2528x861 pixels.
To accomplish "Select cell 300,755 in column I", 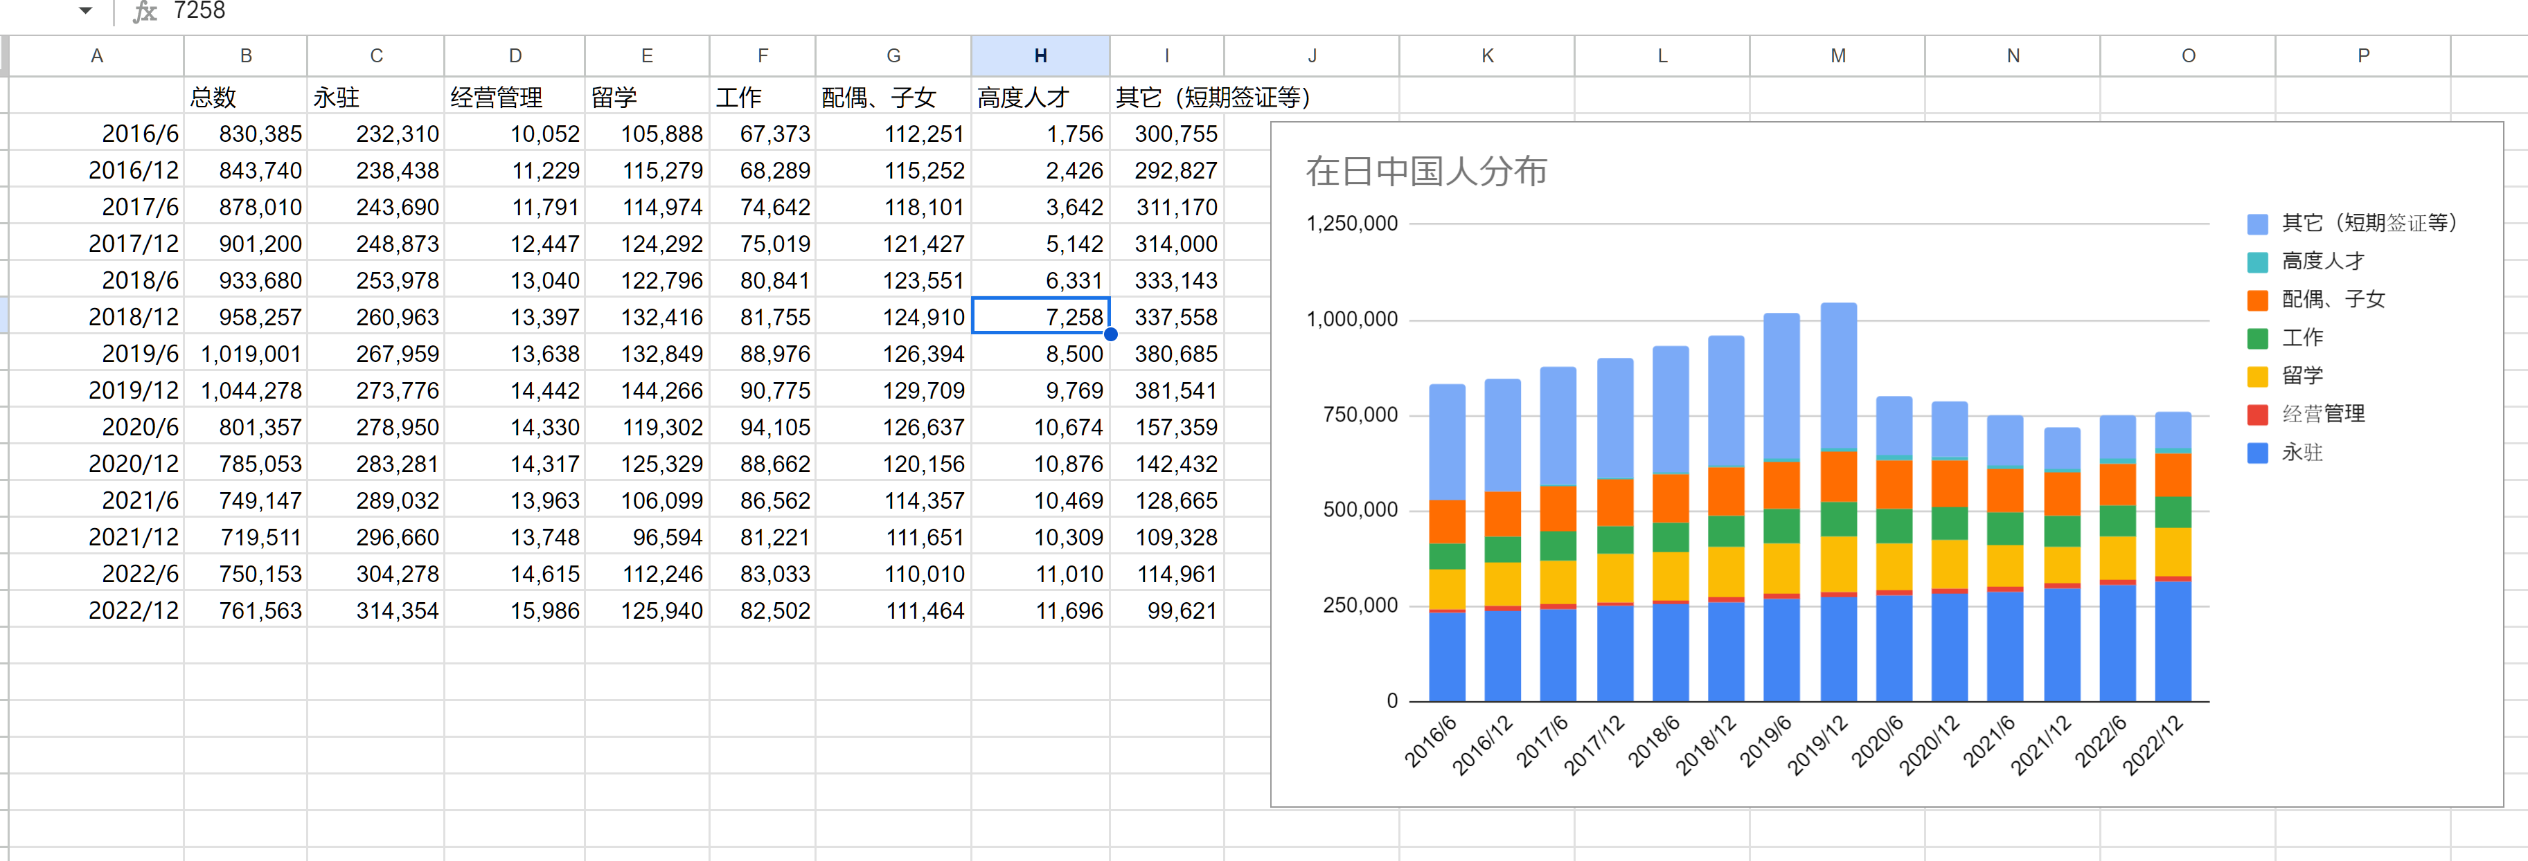I will tap(1167, 134).
